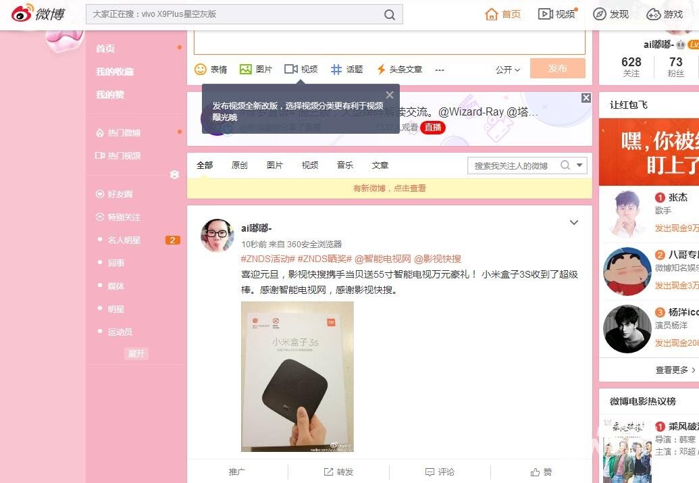
Task: Open 628 关注 following count
Action: click(x=631, y=67)
